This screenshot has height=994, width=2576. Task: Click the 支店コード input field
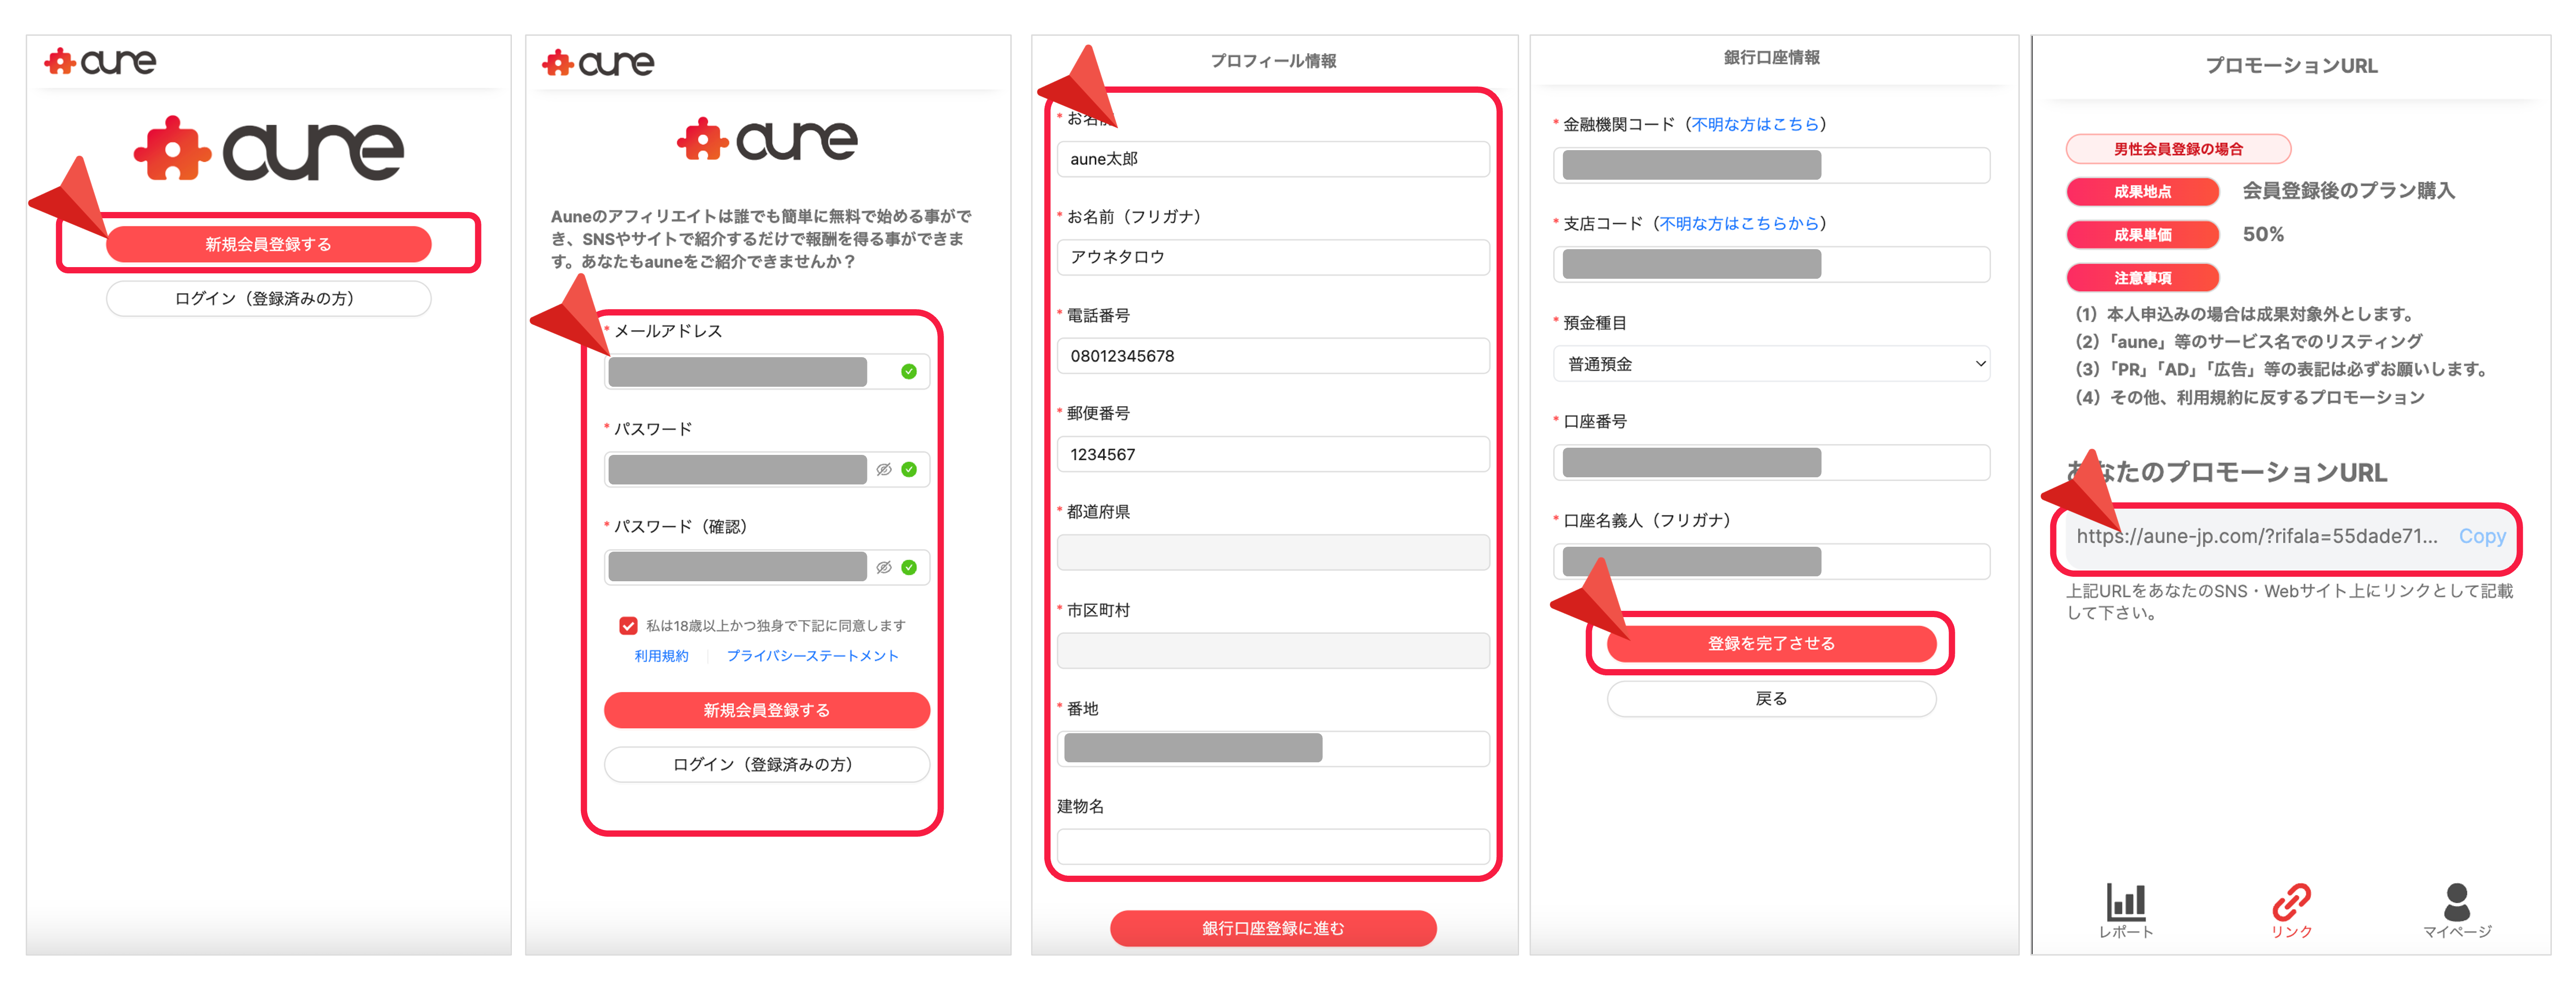pyautogui.click(x=1771, y=264)
